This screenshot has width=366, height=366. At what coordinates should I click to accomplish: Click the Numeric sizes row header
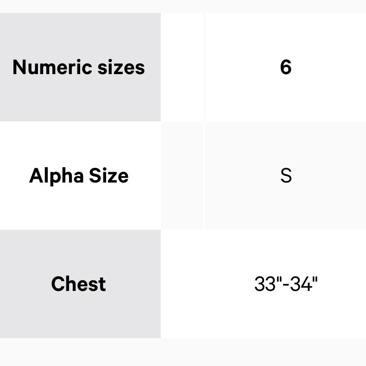pyautogui.click(x=79, y=67)
